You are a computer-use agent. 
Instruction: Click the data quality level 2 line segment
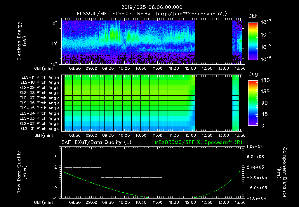coord(83,167)
